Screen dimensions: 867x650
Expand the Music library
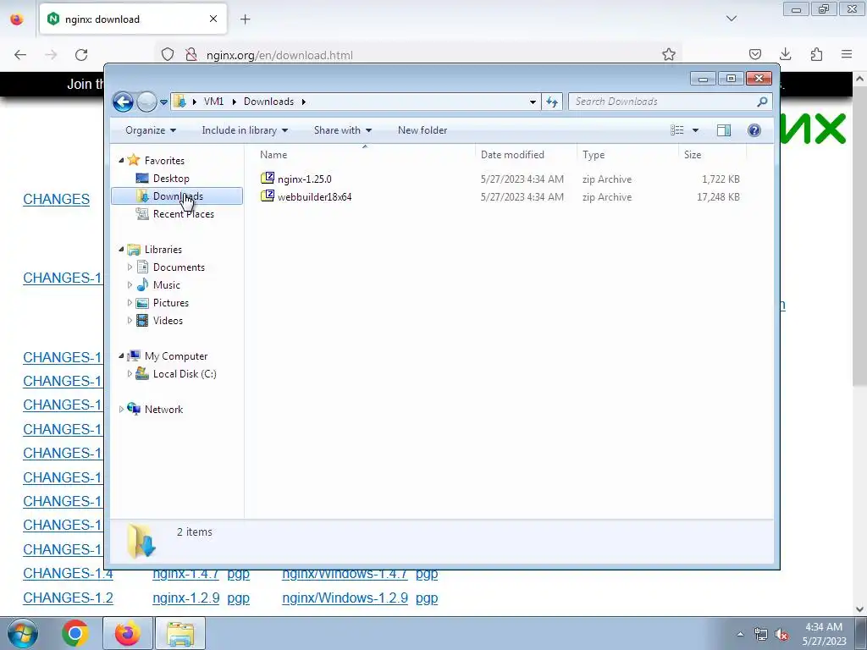pyautogui.click(x=130, y=285)
